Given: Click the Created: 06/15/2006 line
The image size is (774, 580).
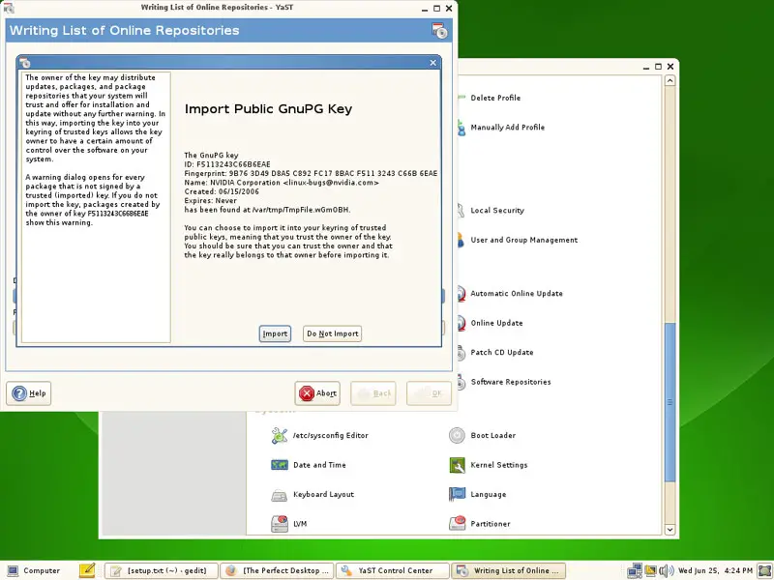Looking at the screenshot, I should [x=222, y=191].
